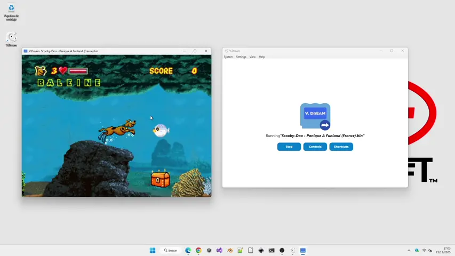
Task: Click the Stop button in V.Dream
Action: tap(289, 147)
